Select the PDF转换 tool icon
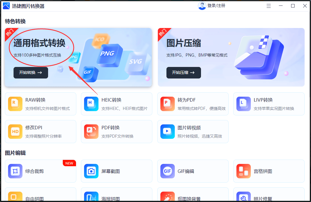The image size is (311, 202). (x=91, y=132)
